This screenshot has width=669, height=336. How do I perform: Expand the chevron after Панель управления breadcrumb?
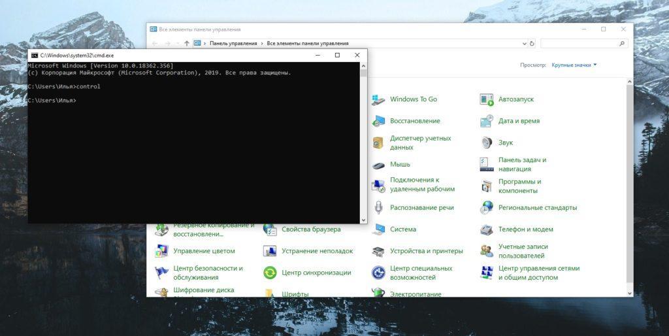[x=261, y=43]
